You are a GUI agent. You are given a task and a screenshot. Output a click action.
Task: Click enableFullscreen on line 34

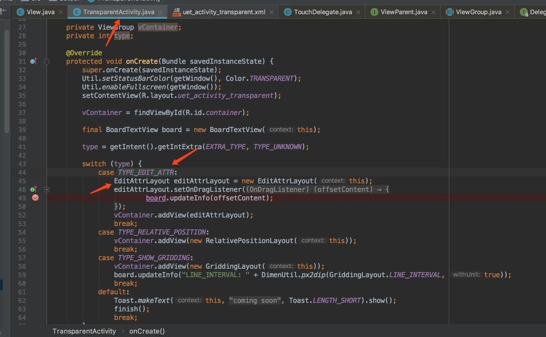point(134,87)
